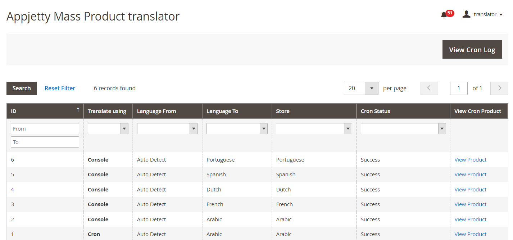View Product for the Portuguese row
This screenshot has width=513, height=240.
coord(470,160)
